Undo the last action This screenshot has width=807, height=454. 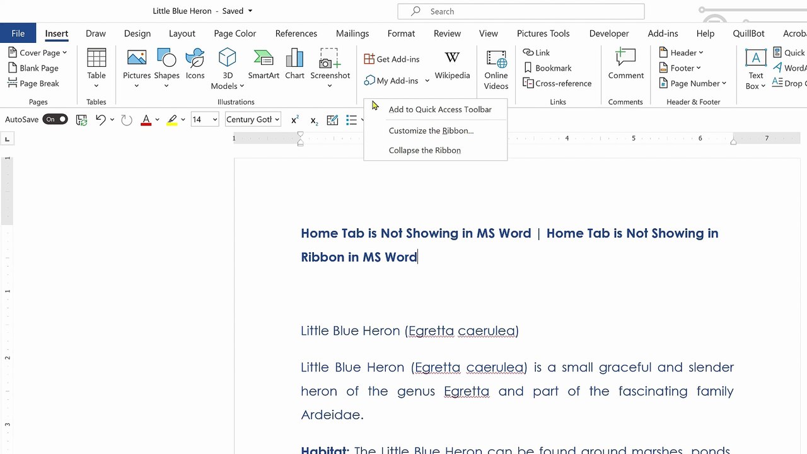click(100, 119)
